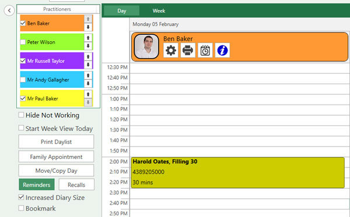Toggle the Bookmark checkbox
The height and width of the screenshot is (217, 350).
21,208
